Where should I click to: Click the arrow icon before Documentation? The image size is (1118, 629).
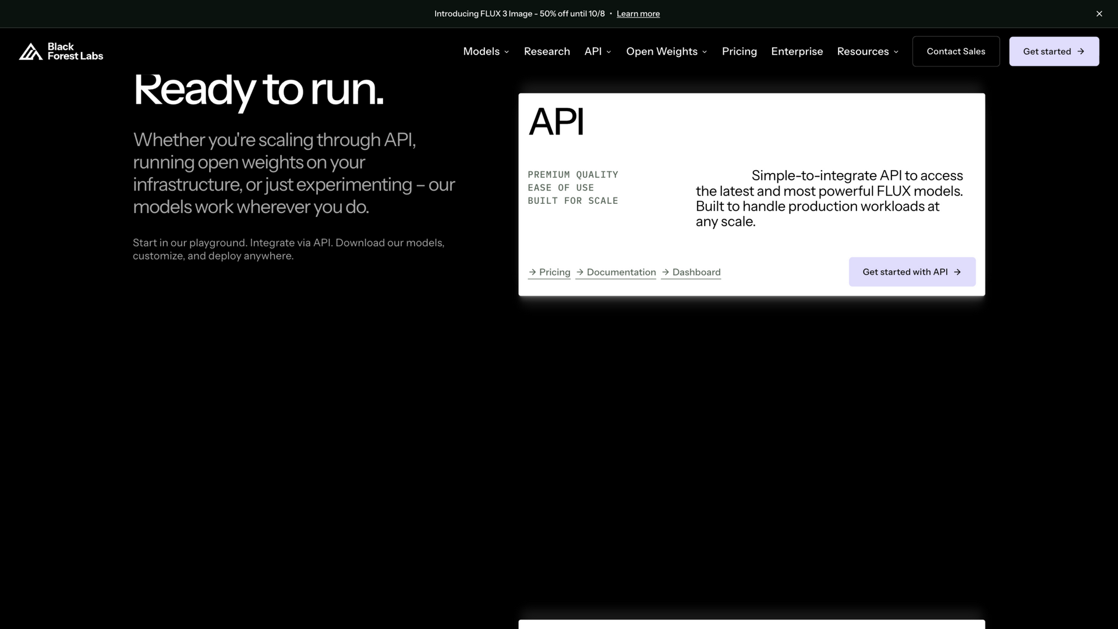(x=580, y=272)
